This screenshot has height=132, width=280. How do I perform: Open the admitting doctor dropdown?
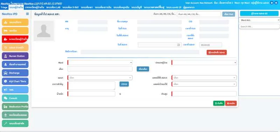coord(204,78)
